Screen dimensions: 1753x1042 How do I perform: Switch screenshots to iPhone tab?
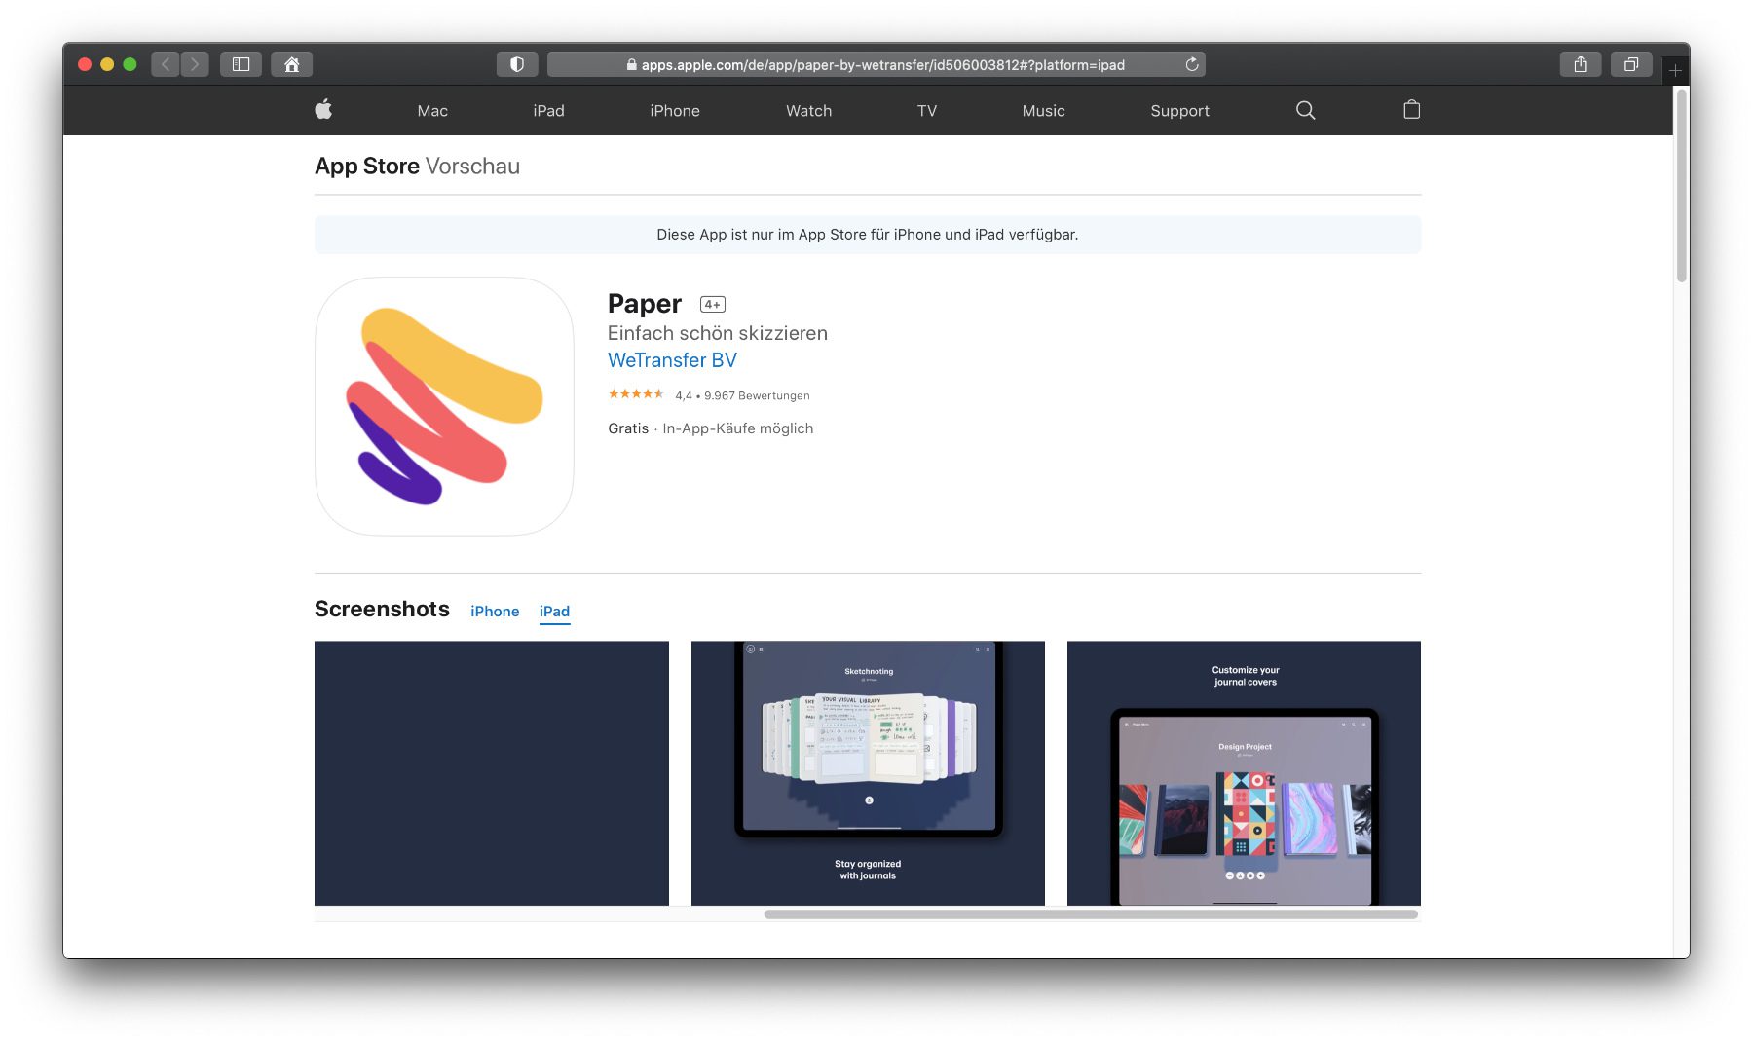(x=495, y=611)
